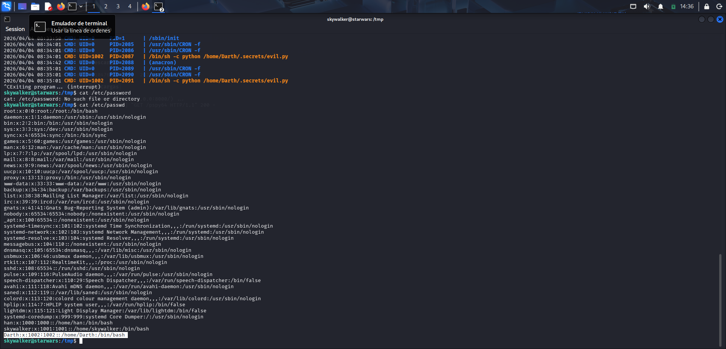Viewport: 726px width, 349px height.
Task: Click the 14:36 clock
Action: 687,6
